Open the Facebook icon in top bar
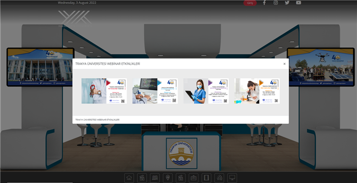 click(264, 3)
